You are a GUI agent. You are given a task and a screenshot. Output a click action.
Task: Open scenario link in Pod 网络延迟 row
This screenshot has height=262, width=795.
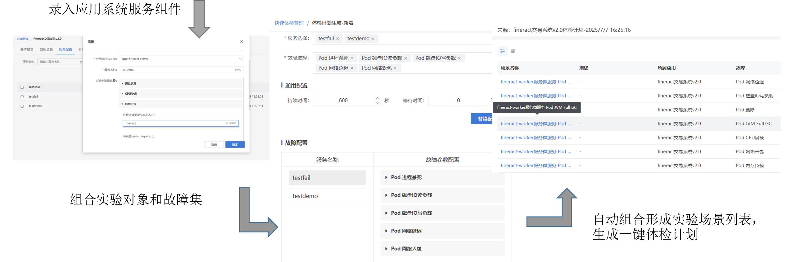click(536, 82)
